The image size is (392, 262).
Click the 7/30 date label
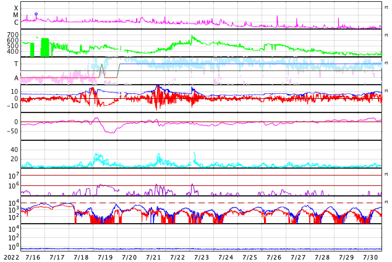click(370, 257)
